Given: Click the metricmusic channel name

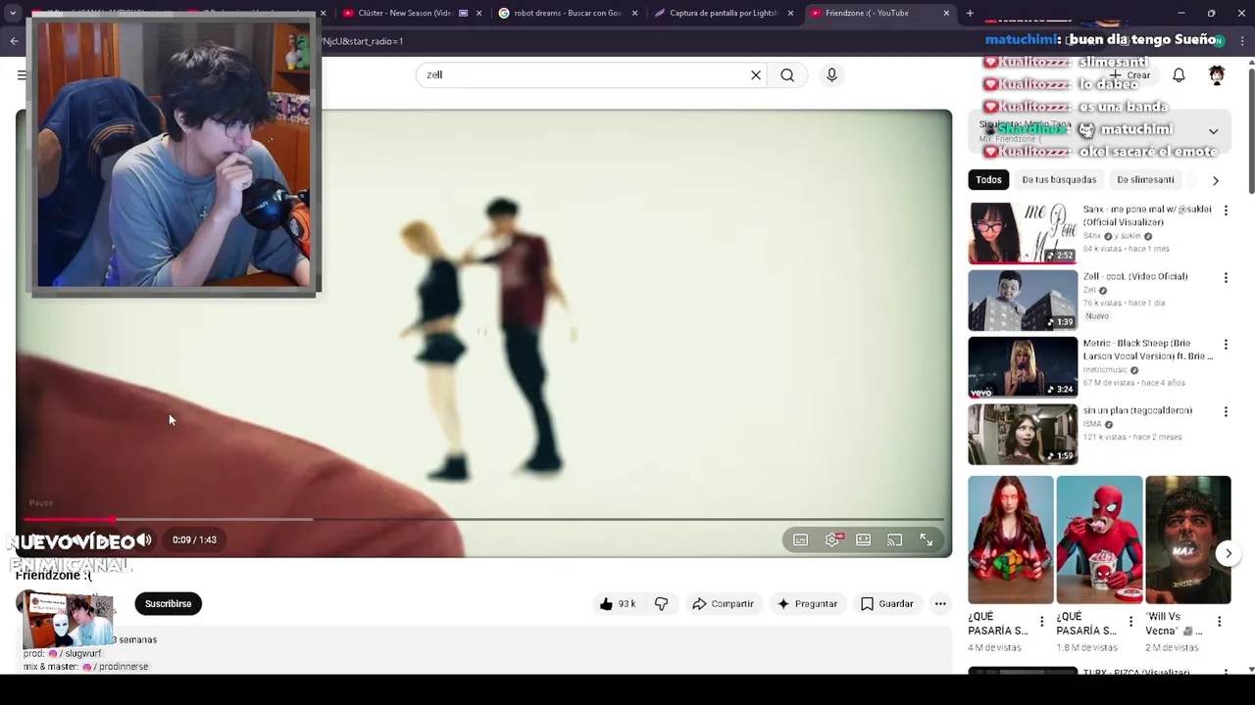Looking at the screenshot, I should coord(1105,370).
